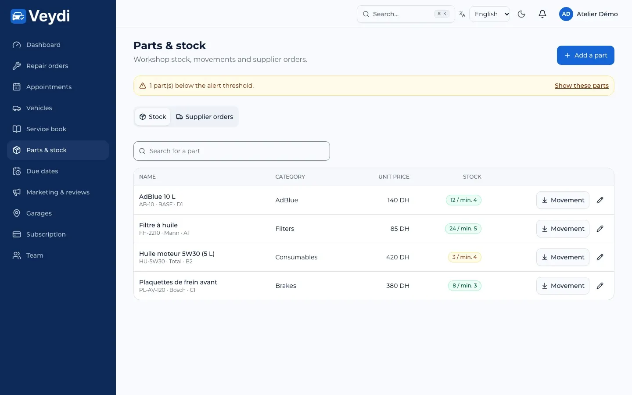Click the Filters category cell
The height and width of the screenshot is (395, 632).
pyautogui.click(x=285, y=229)
